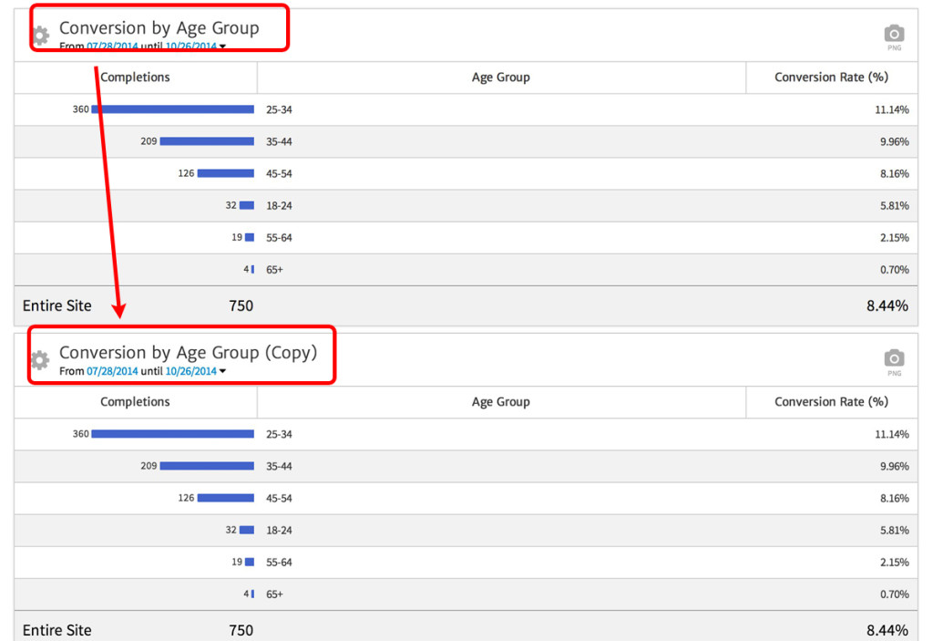Open settings gear for the top Conversion by Age Group widget
The height and width of the screenshot is (641, 933).
[40, 36]
